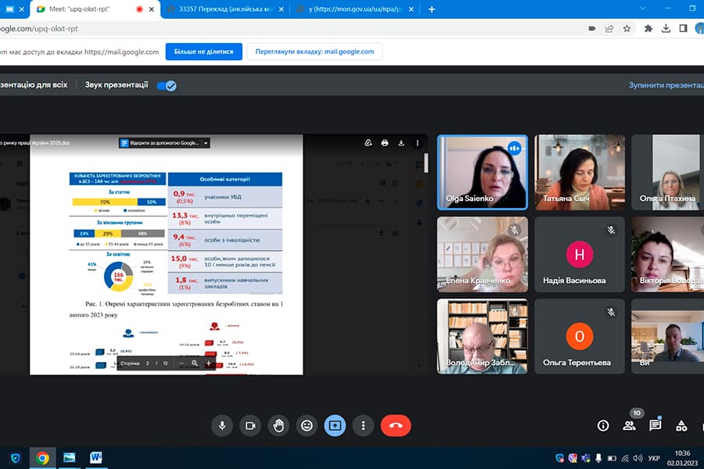Select Ольга Терентьєва's participant tile
Image resolution: width=704 pixels, height=469 pixels.
(580, 337)
